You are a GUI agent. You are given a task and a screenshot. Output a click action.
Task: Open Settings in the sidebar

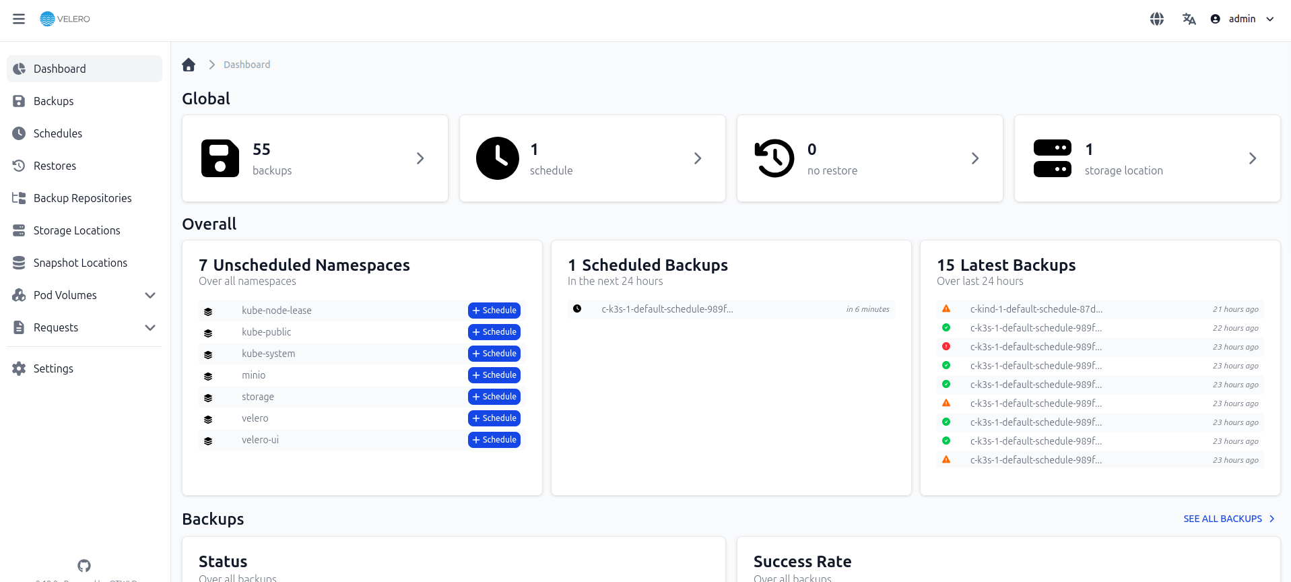(53, 368)
